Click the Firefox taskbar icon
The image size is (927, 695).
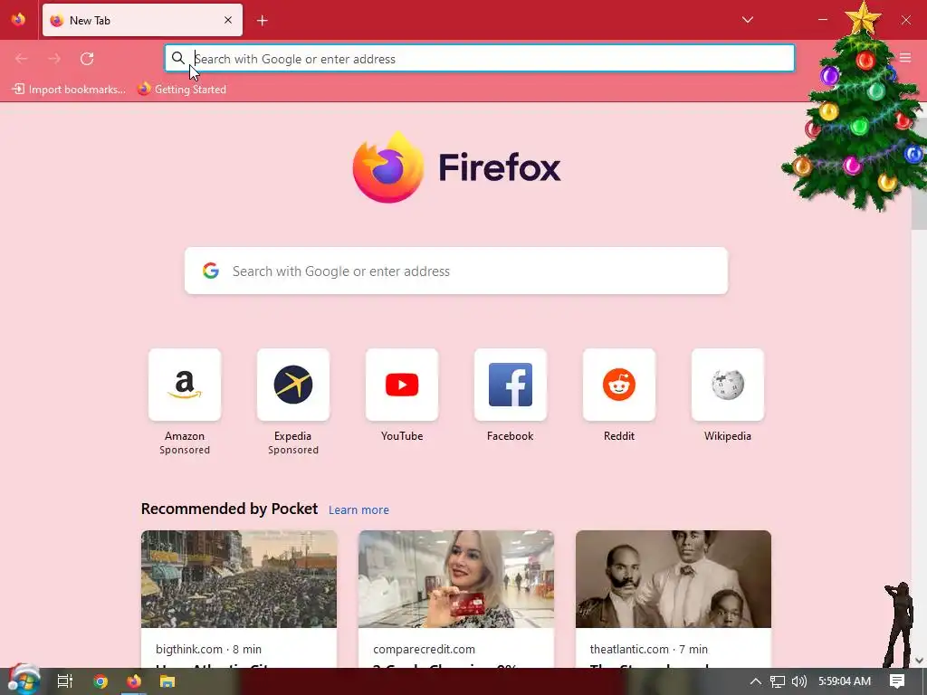tap(134, 681)
